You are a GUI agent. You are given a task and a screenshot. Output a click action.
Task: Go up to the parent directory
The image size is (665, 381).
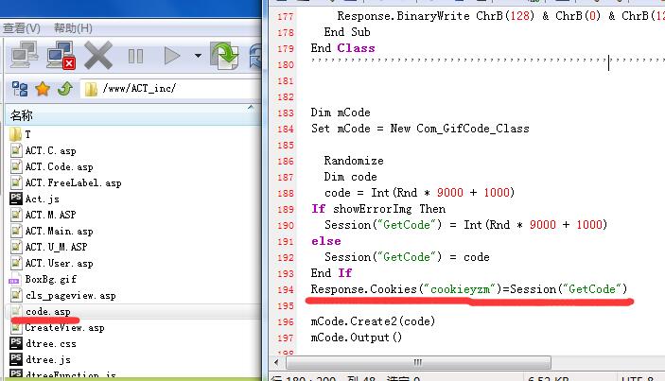64,90
